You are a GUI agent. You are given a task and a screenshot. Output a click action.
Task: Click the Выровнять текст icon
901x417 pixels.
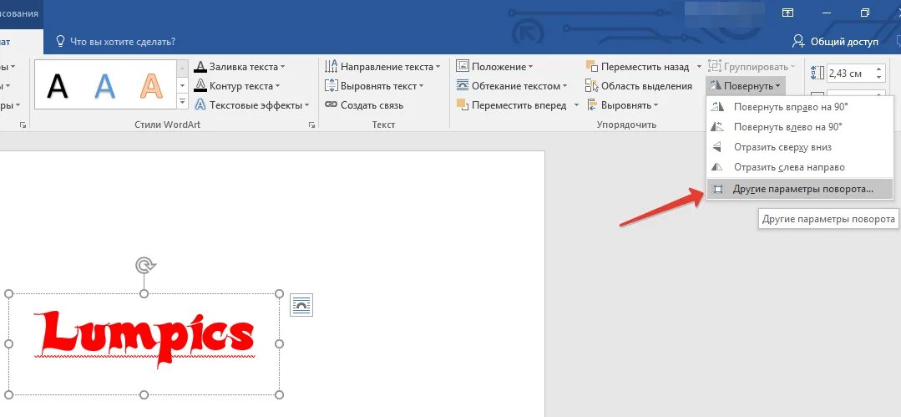click(x=331, y=86)
